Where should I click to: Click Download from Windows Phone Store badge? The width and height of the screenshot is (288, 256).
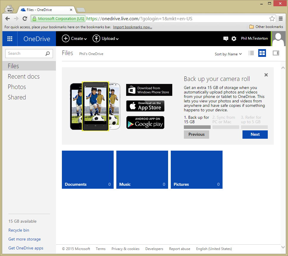point(149,90)
